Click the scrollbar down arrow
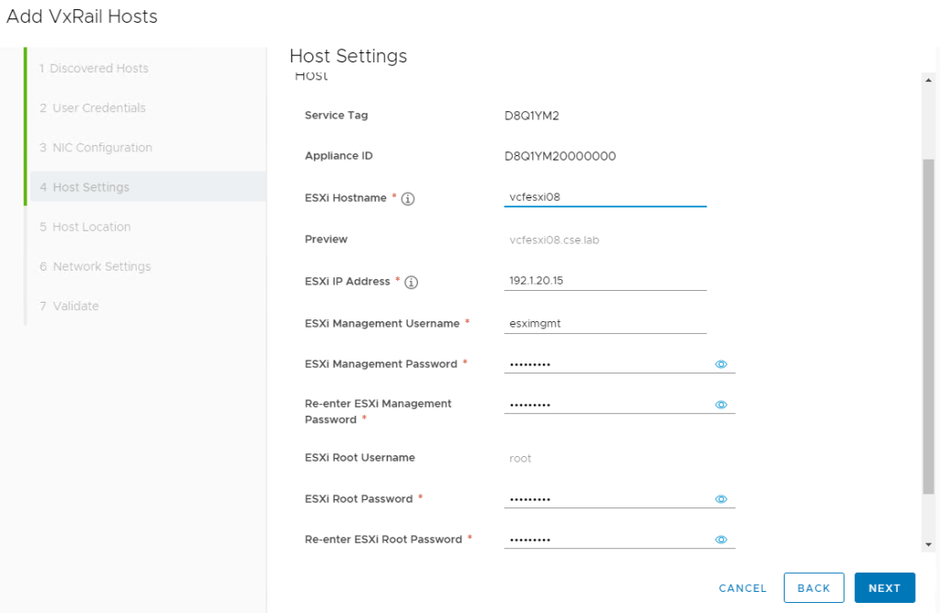Image resolution: width=940 pixels, height=613 pixels. [928, 544]
